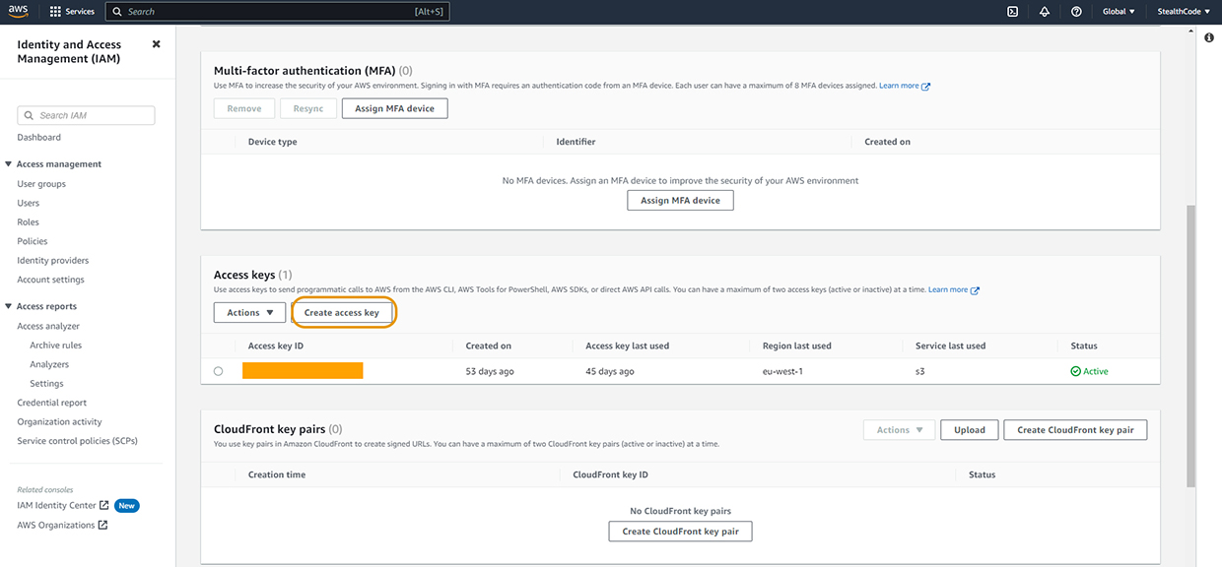The height and width of the screenshot is (567, 1222).
Task: Click external link icon beside AWS Organizations
Action: point(102,525)
